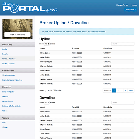Open Promotions and Incentives link

coord(12,80)
